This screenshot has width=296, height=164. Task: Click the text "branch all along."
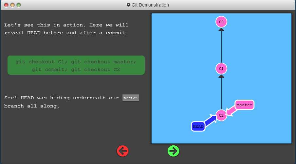[x=32, y=106]
